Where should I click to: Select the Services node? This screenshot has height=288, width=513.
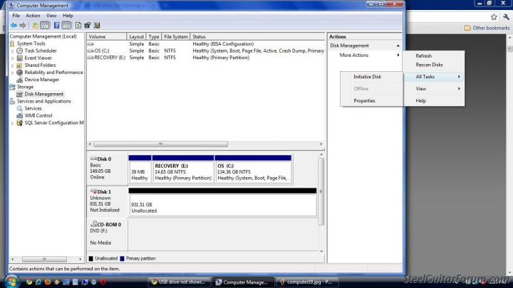(33, 108)
